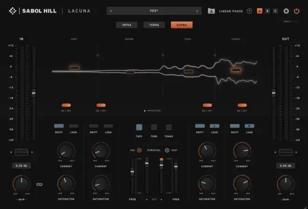The image size is (308, 209).
Task: Open the preset save folder icon
Action: [x=211, y=11]
